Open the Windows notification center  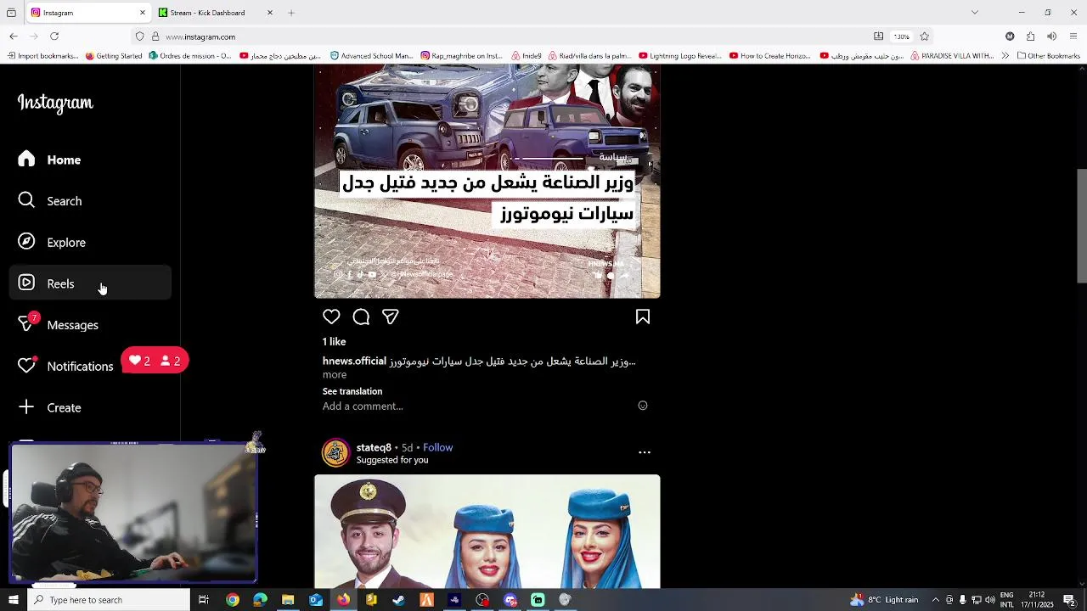tap(1069, 600)
